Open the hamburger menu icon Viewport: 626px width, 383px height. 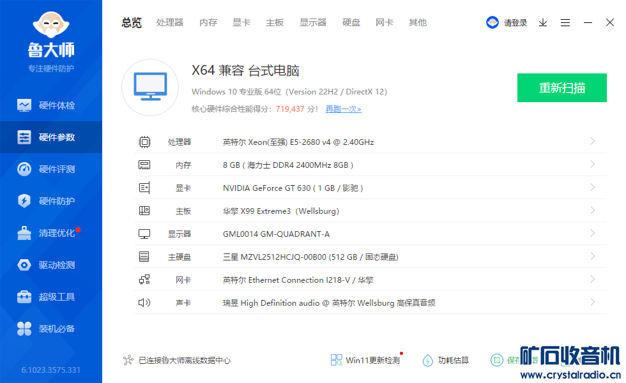point(565,23)
